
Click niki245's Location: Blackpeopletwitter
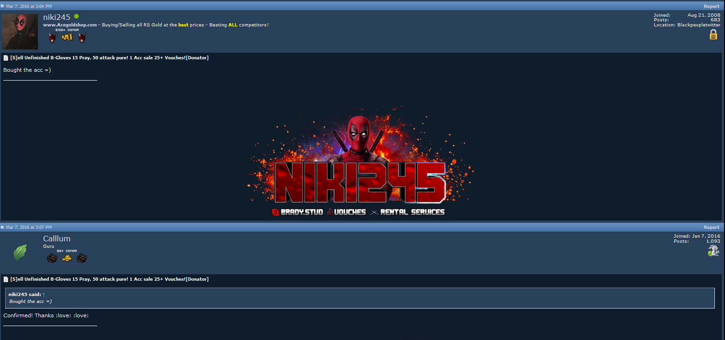tap(687, 25)
